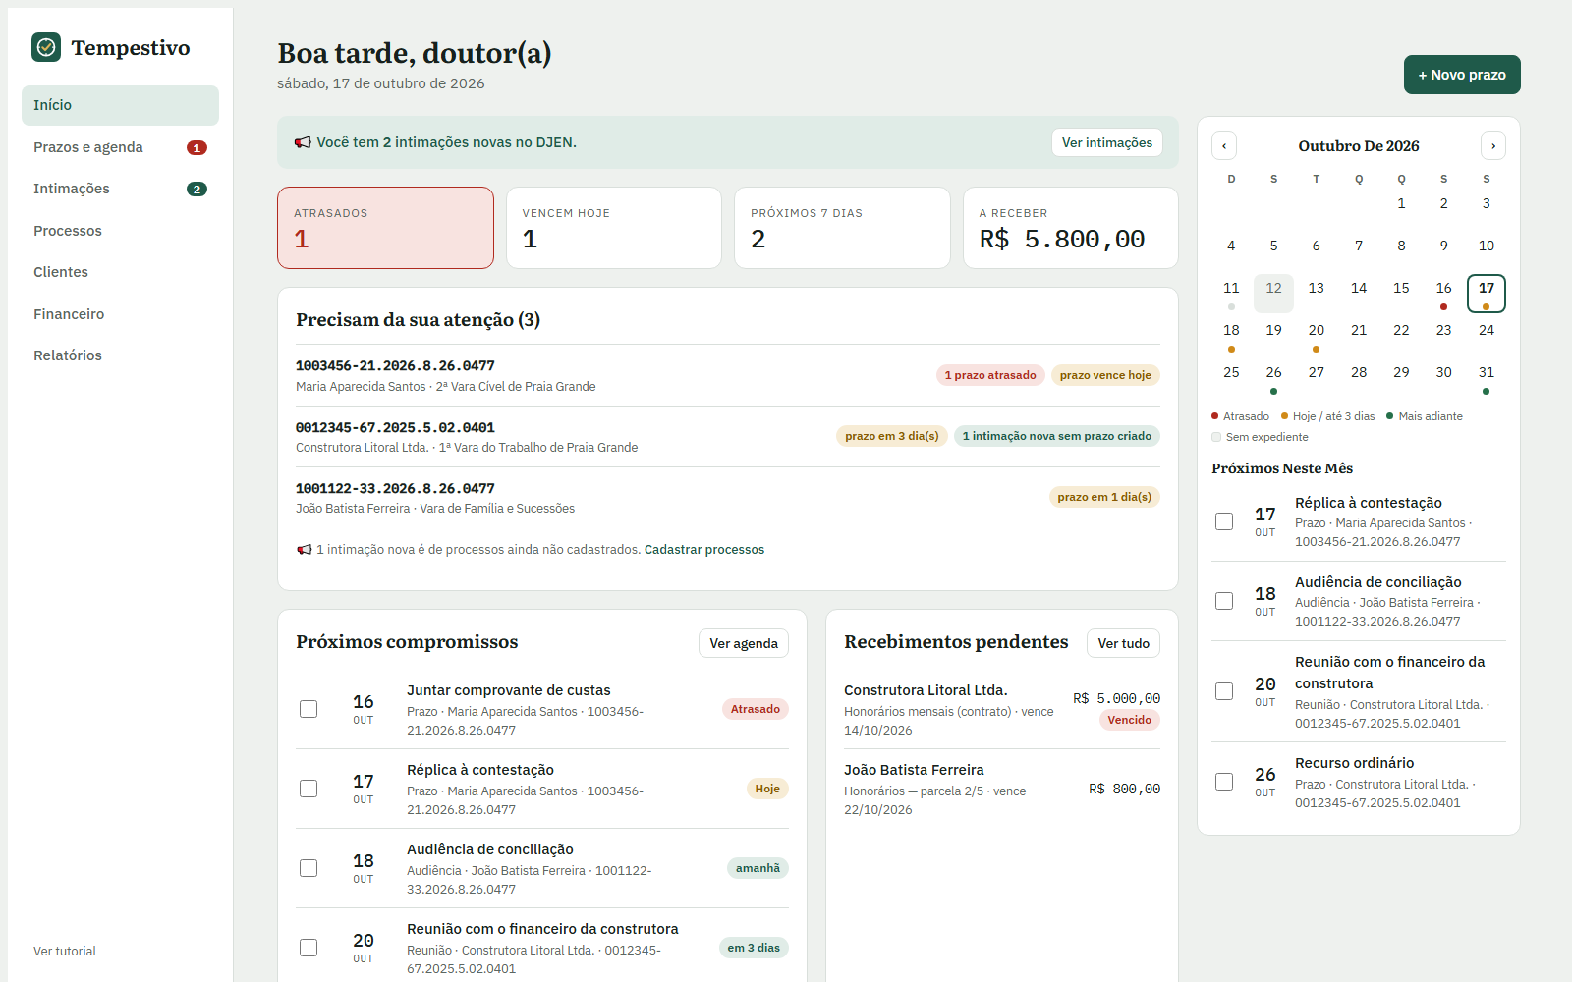Image resolution: width=1572 pixels, height=982 pixels.
Task: Check off Juntar comprovante de custas
Action: (x=309, y=709)
